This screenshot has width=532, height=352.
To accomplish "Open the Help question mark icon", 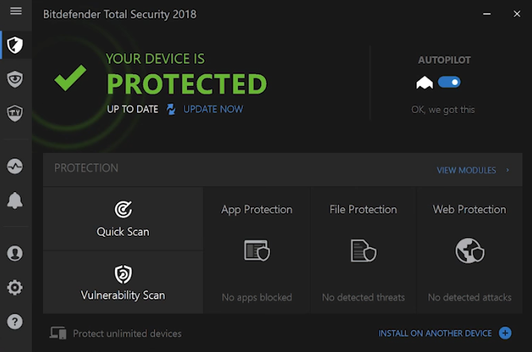I will [x=14, y=322].
